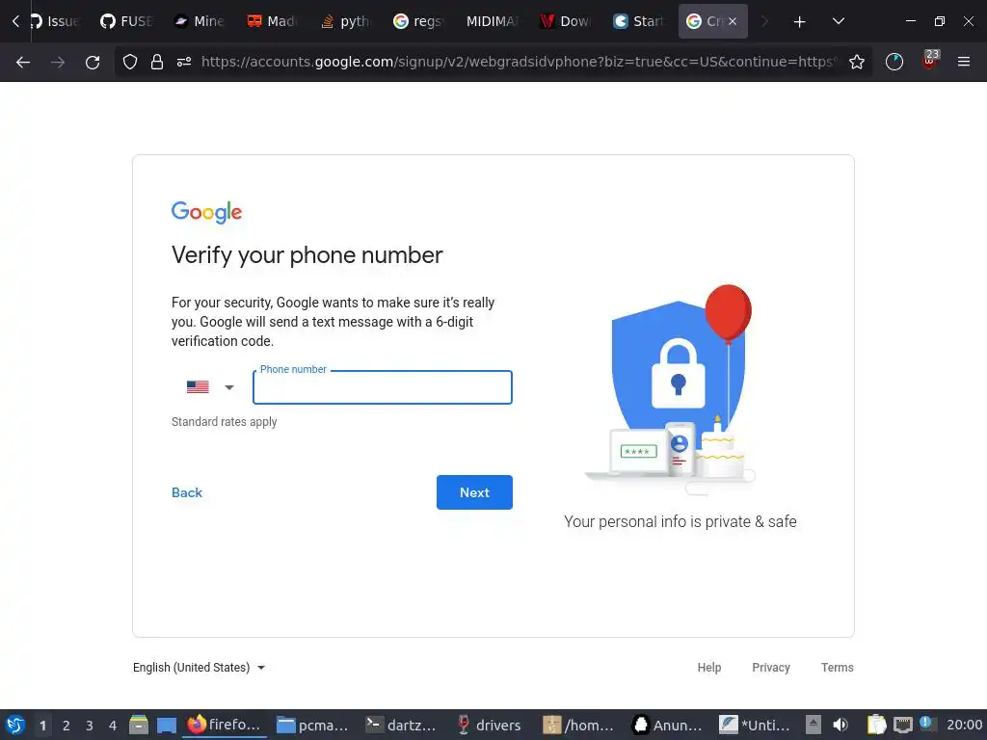The image size is (987, 740).
Task: Open the taskbar start menu icon
Action: 15,725
